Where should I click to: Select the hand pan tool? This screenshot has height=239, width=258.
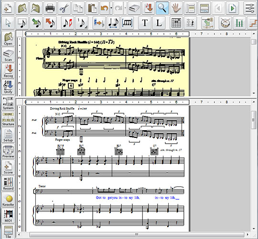(x=176, y=8)
